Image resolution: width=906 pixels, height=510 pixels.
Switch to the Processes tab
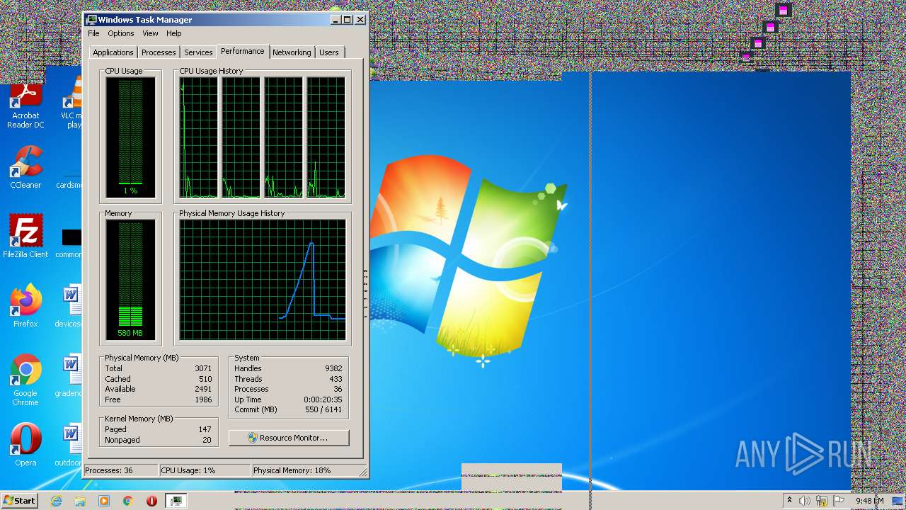(159, 52)
